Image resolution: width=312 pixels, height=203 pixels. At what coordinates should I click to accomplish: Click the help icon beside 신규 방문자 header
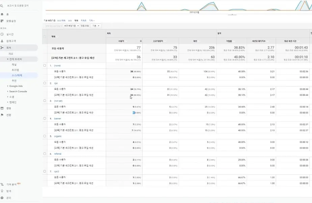(x=165, y=41)
